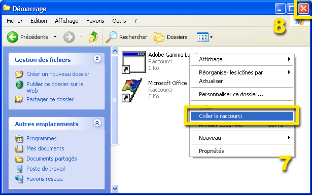This screenshot has width=312, height=195.
Task: Click the green Précédente back arrow icon
Action: tap(13, 37)
